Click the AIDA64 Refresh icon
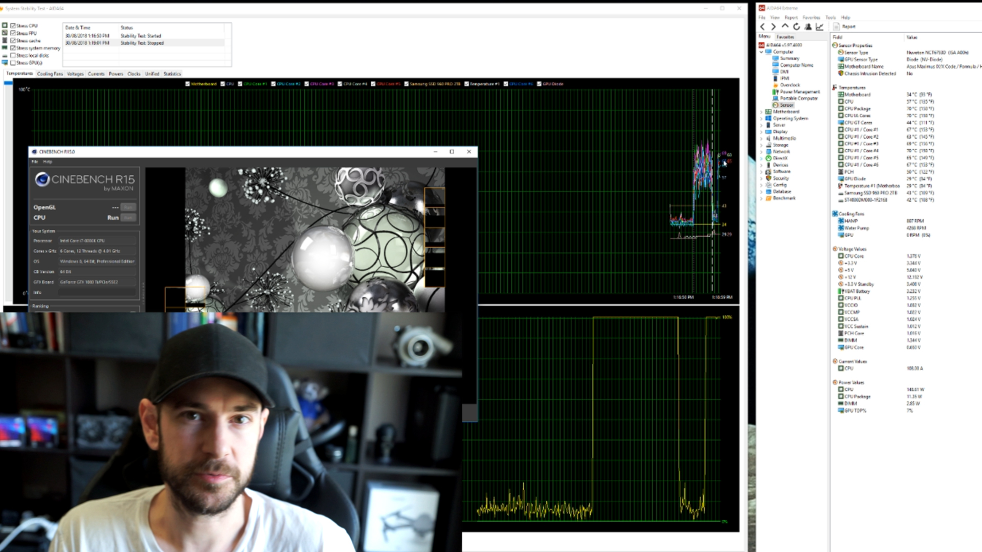982x552 pixels. coord(796,27)
